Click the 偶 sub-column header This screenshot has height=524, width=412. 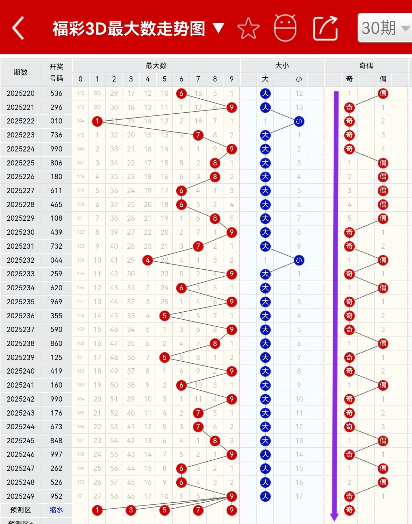383,79
